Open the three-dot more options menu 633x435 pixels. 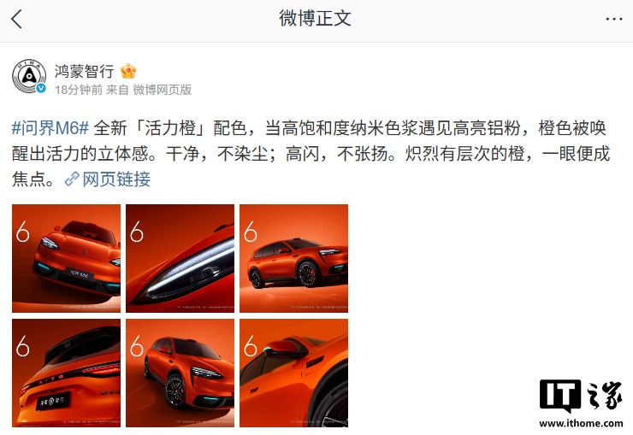[613, 19]
